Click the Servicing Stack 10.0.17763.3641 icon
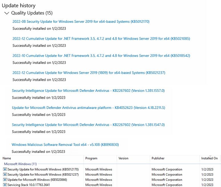This screenshot has height=187, width=221. [x=5, y=185]
